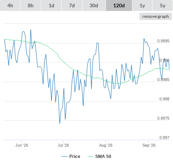The height and width of the screenshot is (166, 173).
Task: Click the 0.997 y-axis value label
Action: (x=164, y=138)
